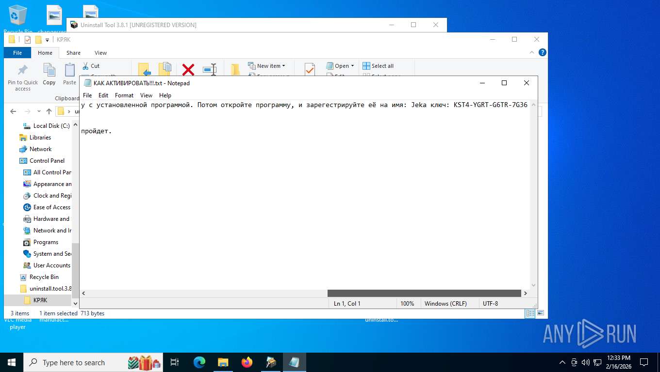
Task: Open the Notepad Format menu
Action: (x=124, y=95)
